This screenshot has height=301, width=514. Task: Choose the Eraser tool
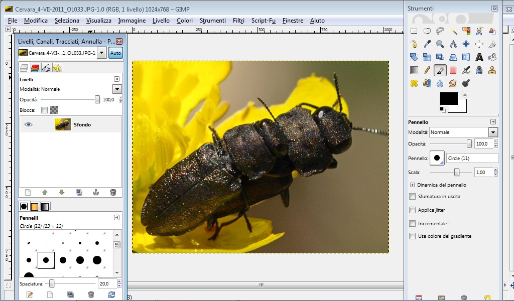click(x=453, y=70)
